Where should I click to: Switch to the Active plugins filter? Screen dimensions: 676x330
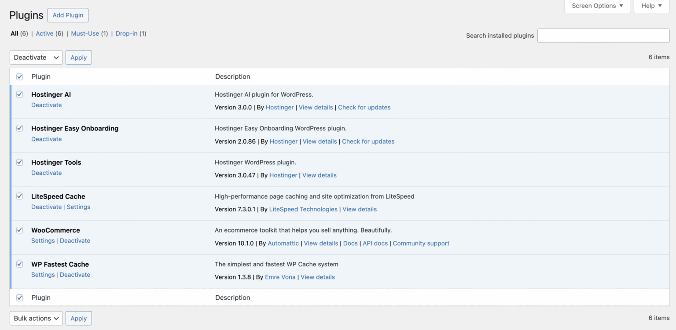coord(44,33)
